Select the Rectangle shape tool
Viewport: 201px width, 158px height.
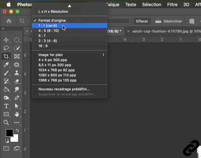tap(6, 114)
